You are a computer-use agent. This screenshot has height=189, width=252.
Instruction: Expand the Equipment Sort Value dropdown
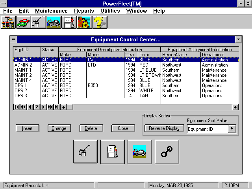coord(232,129)
